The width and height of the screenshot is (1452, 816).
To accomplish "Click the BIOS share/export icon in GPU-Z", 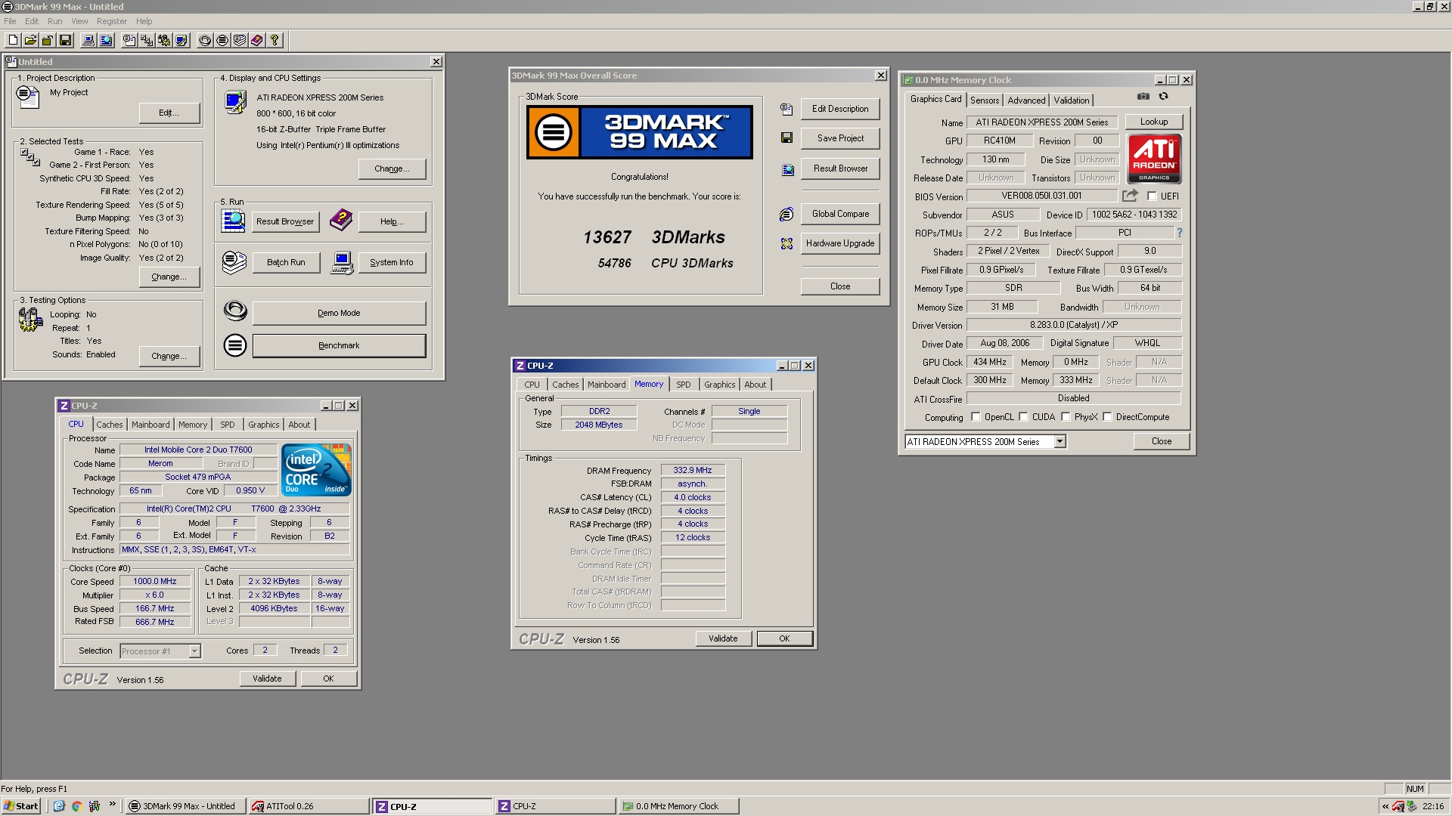I will click(1130, 196).
